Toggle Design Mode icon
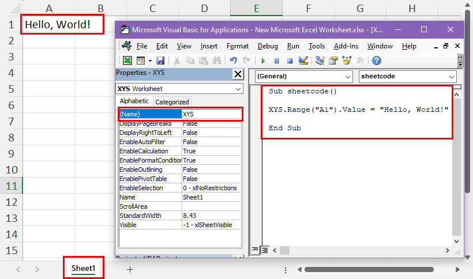Screen dimensions: 473x279 pos(303,61)
